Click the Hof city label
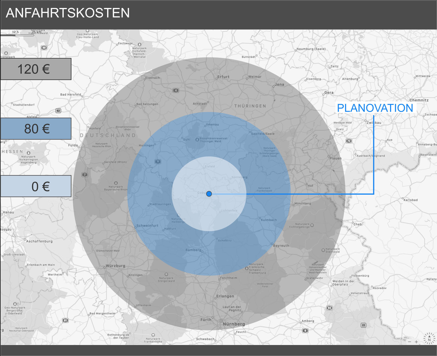 pos(310,186)
